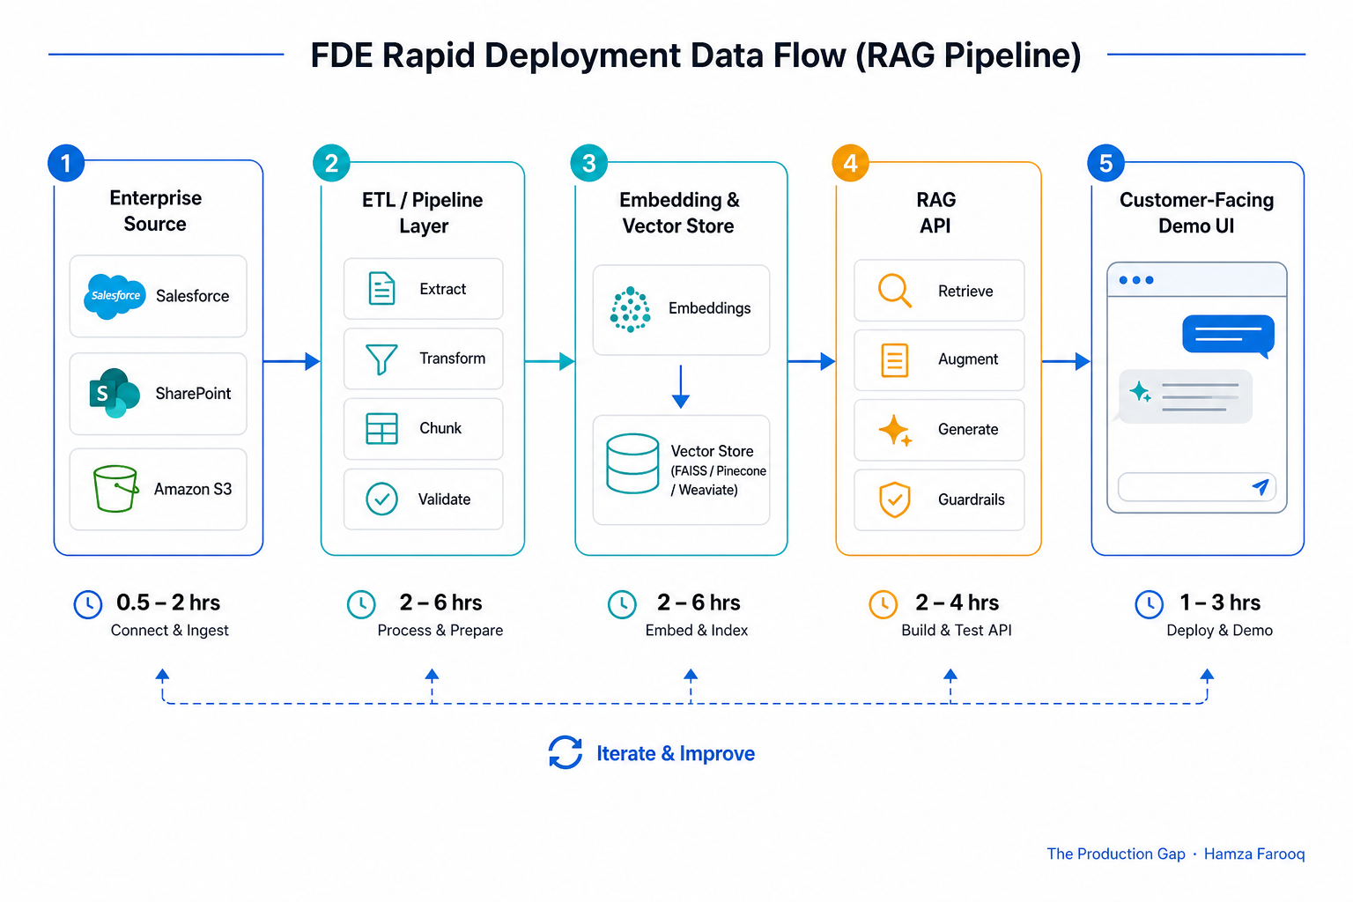
Task: Click the 2 – 4 hrs duration text
Action: tap(957, 603)
